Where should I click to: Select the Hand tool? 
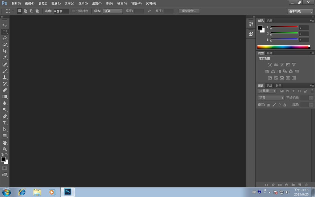pos(5,143)
